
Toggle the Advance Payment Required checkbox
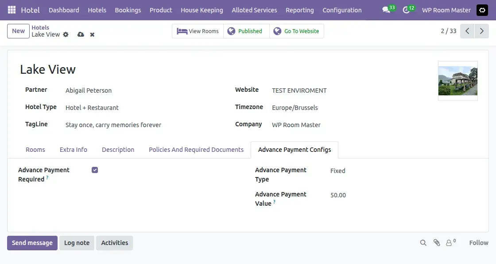(94, 170)
